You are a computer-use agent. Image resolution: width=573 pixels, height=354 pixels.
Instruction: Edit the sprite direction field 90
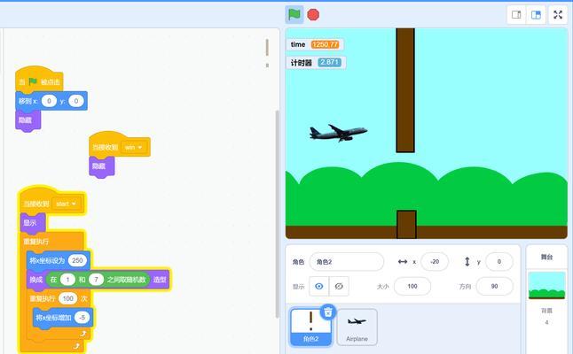[x=494, y=286]
